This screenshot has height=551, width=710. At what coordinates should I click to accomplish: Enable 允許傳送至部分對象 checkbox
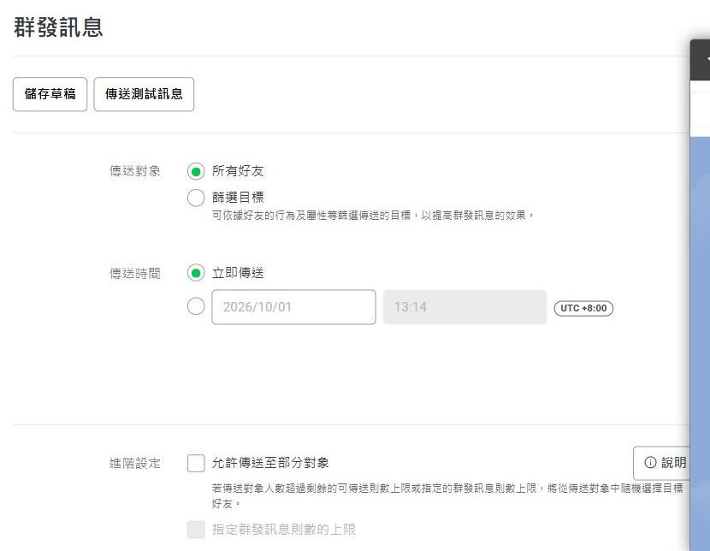tap(196, 463)
